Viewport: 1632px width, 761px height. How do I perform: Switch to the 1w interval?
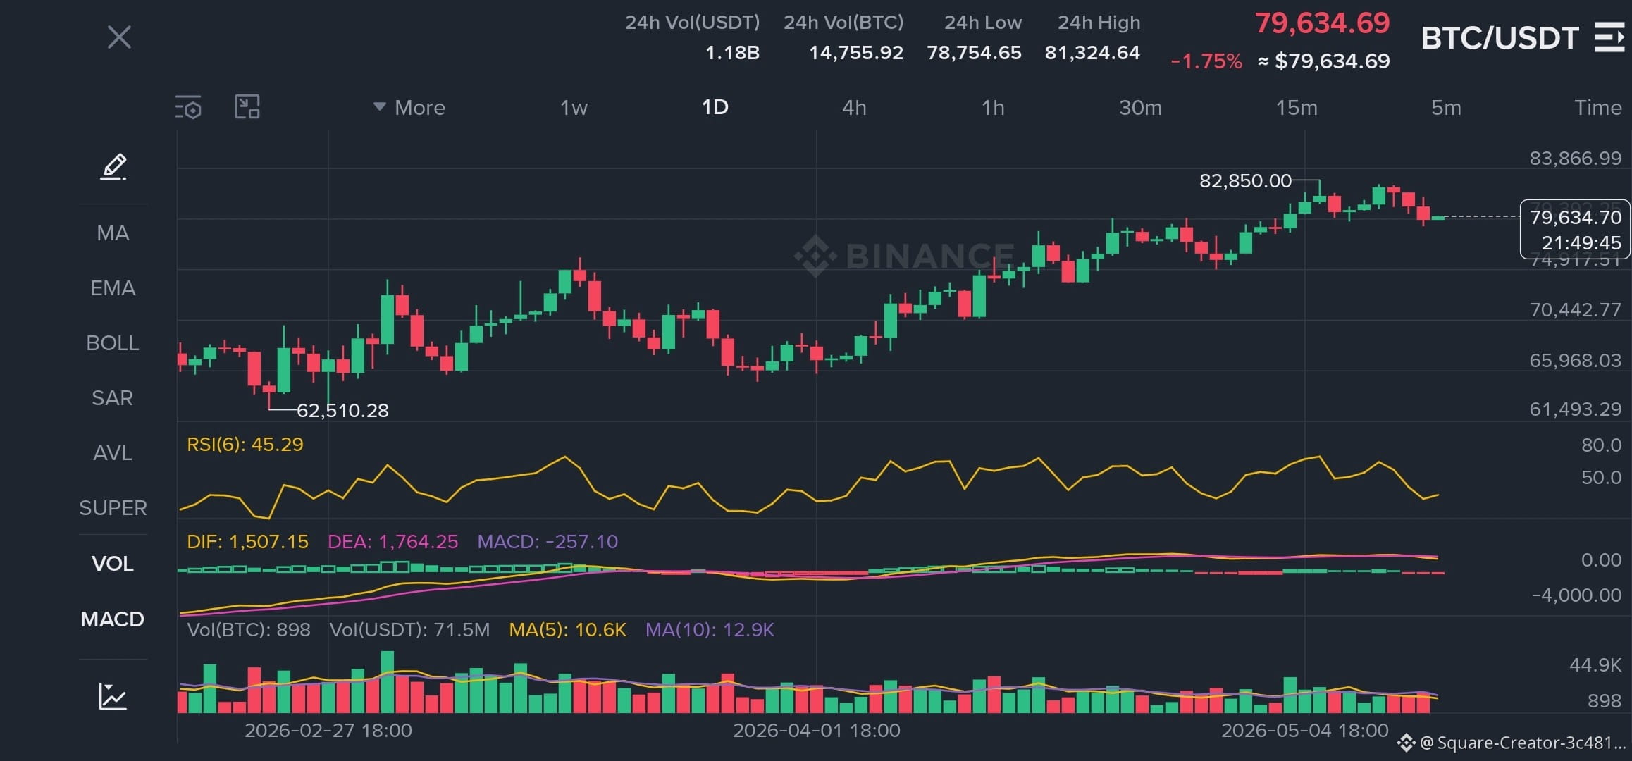(574, 108)
